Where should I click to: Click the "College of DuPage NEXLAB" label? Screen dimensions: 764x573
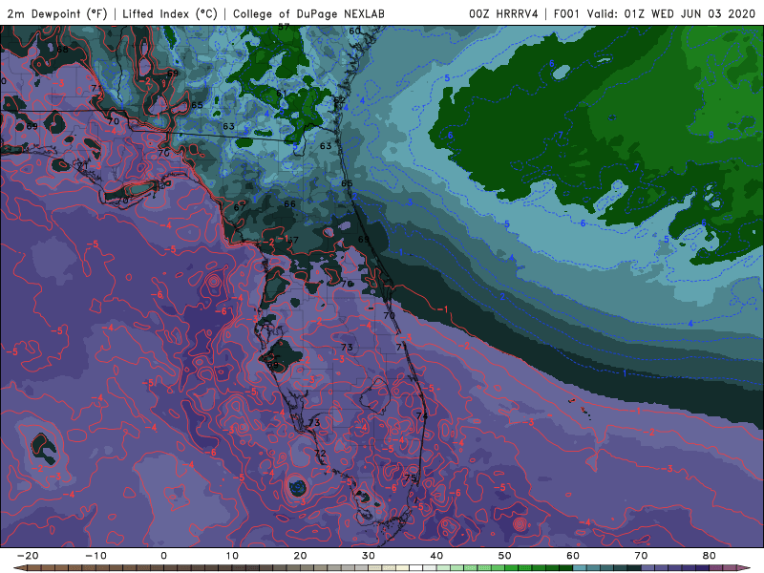[x=308, y=13]
